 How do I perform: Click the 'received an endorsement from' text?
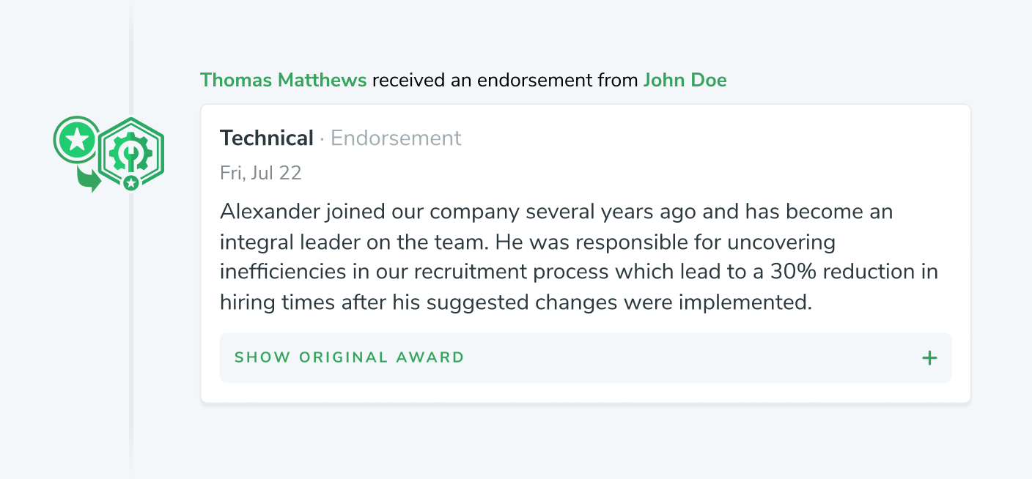pyautogui.click(x=505, y=81)
